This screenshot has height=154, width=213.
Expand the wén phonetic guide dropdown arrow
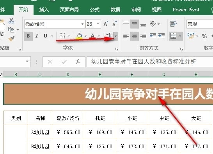click(115, 36)
